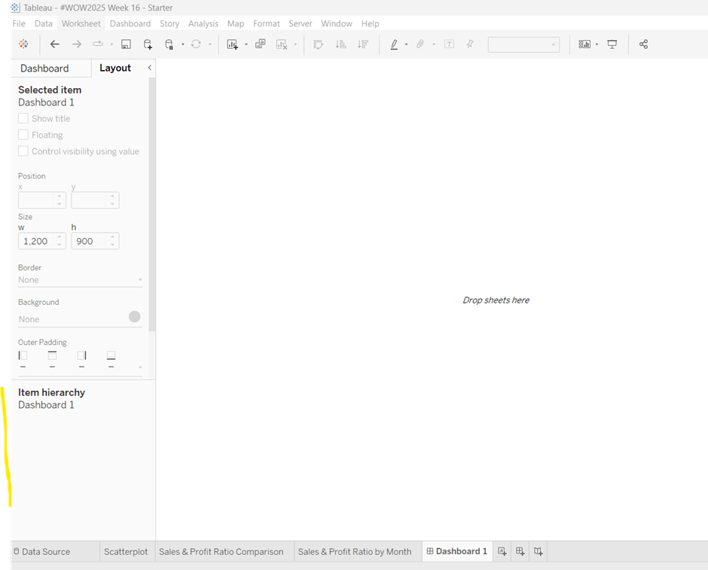The height and width of the screenshot is (570, 708).
Task: Click the Duplicate sheet icon
Action: [x=260, y=44]
